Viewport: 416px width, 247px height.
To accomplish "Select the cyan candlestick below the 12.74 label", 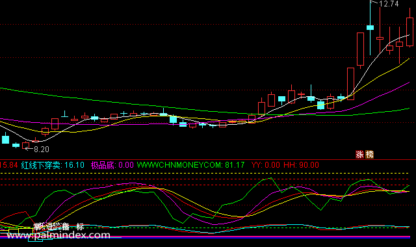I will (370, 27).
